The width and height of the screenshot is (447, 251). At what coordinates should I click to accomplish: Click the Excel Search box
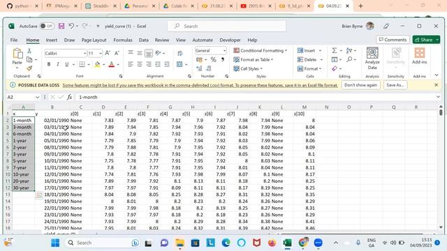pos(227,26)
